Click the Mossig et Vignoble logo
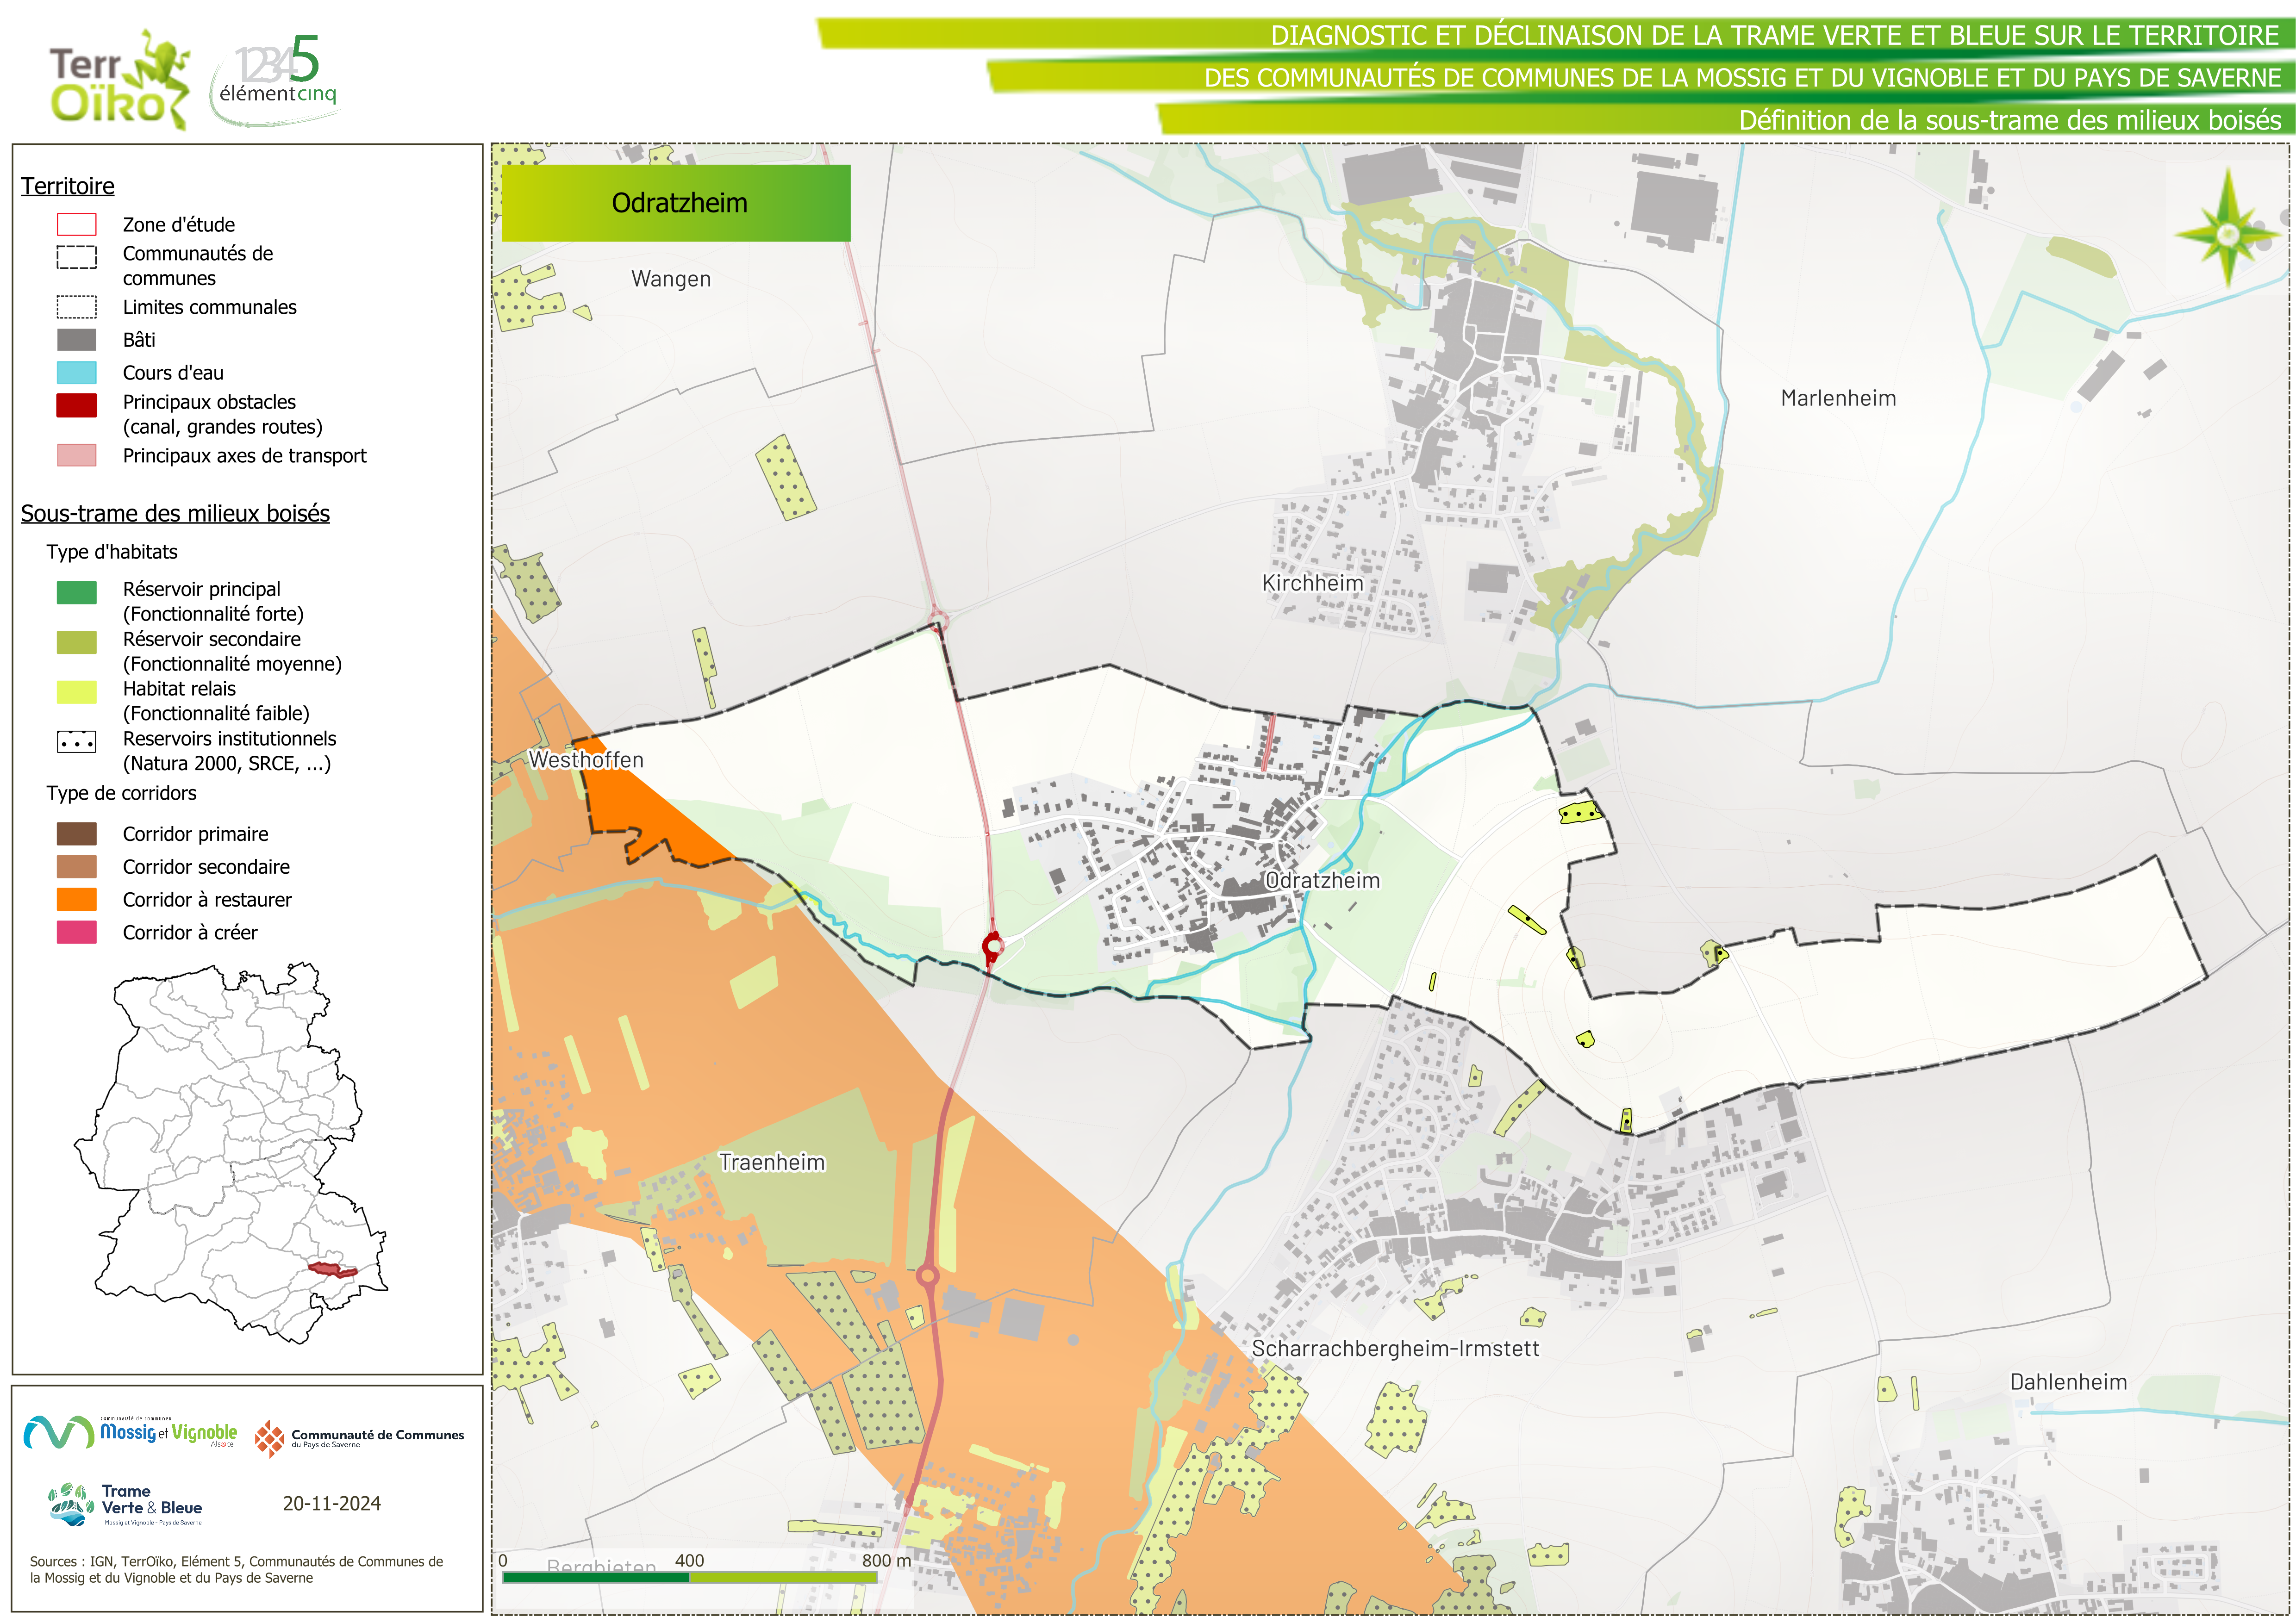The height and width of the screenshot is (1623, 2296). click(130, 1432)
